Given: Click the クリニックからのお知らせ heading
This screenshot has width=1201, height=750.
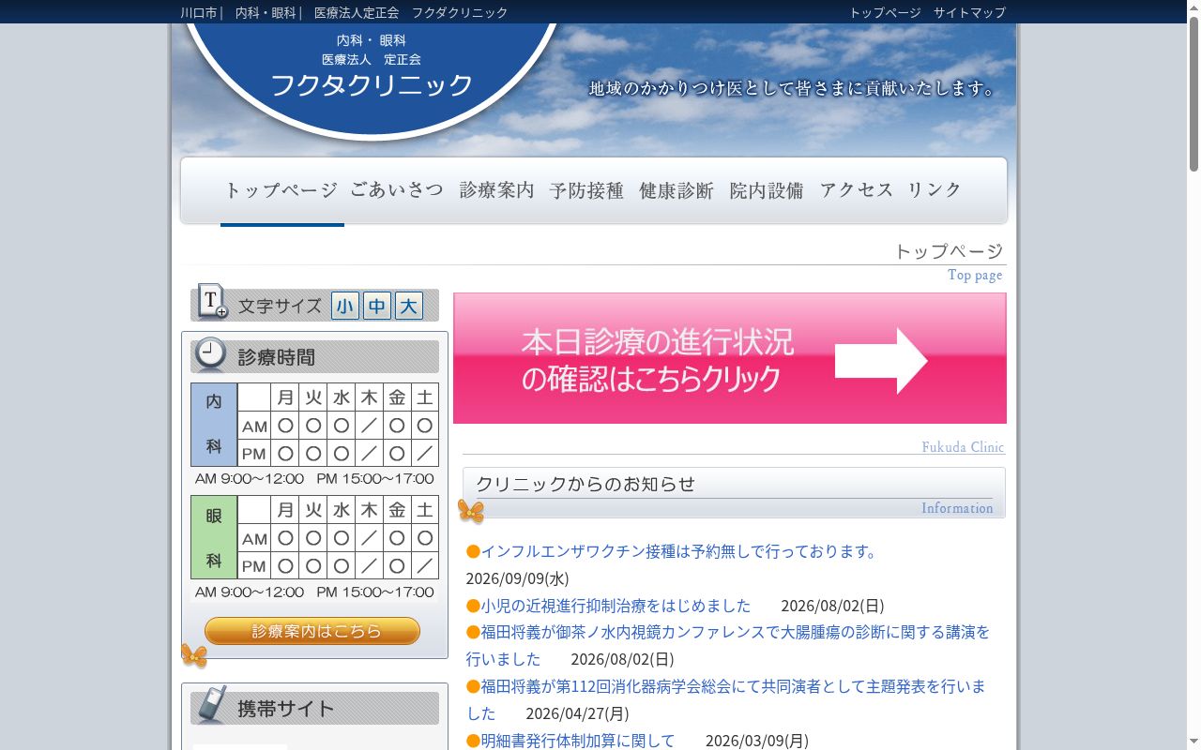Looking at the screenshot, I should pos(585,484).
